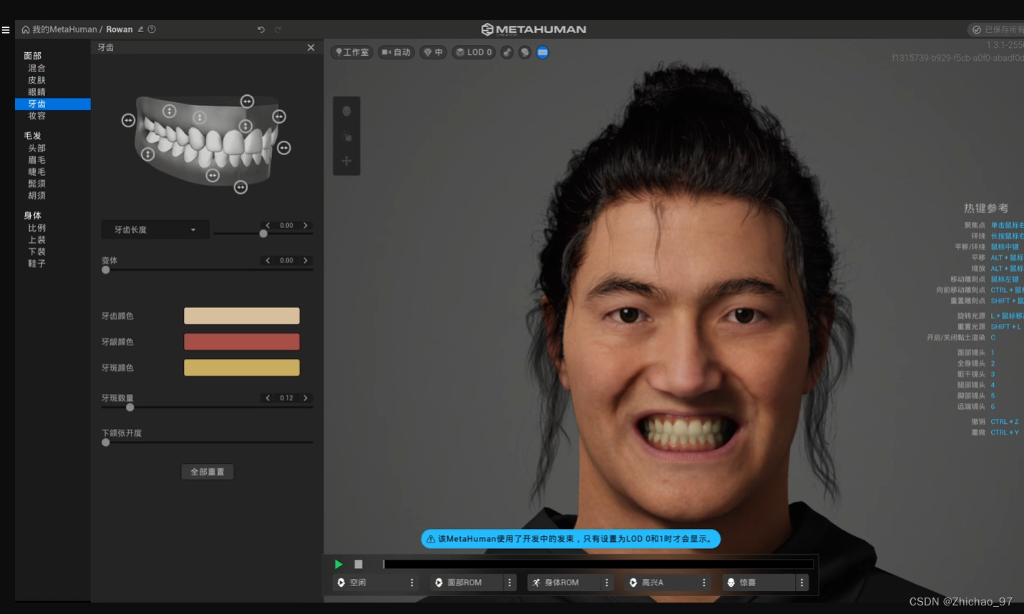Click the 全部重置 button
The height and width of the screenshot is (614, 1024).
[x=208, y=472]
